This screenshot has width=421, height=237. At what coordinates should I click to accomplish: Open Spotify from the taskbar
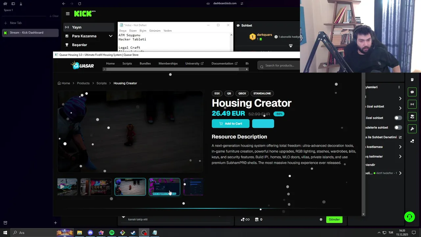click(x=112, y=233)
